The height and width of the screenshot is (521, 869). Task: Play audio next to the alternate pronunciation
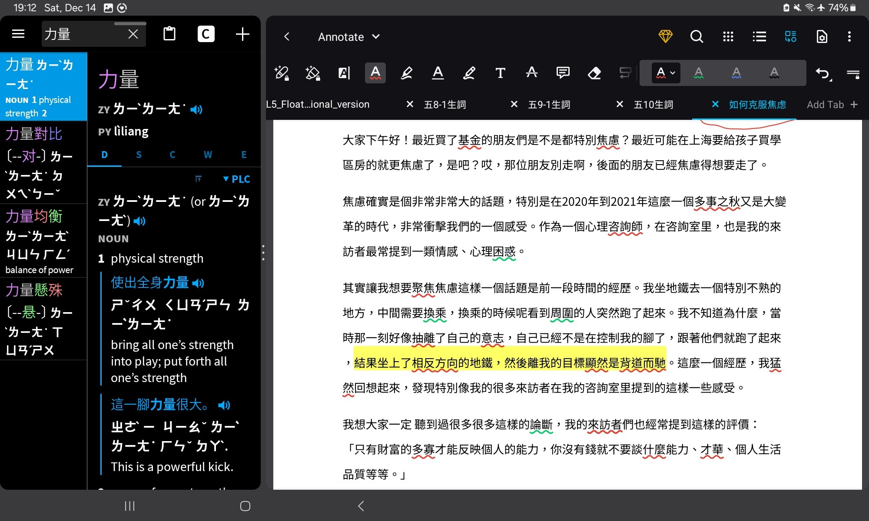coord(139,221)
